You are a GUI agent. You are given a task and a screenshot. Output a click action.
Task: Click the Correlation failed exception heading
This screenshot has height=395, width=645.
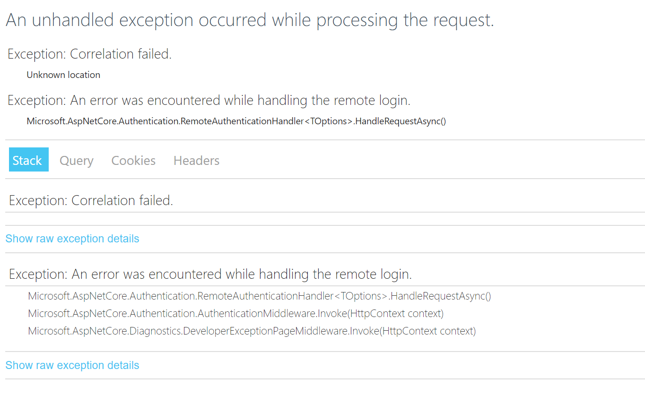pos(89,54)
